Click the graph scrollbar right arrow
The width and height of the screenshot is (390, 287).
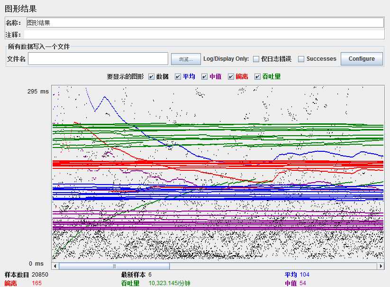(381, 266)
